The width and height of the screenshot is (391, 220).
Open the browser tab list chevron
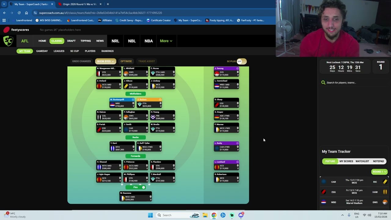[4, 4]
